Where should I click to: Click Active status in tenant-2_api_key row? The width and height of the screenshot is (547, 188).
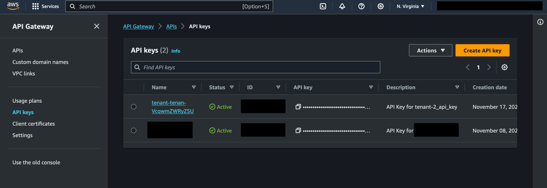click(220, 107)
